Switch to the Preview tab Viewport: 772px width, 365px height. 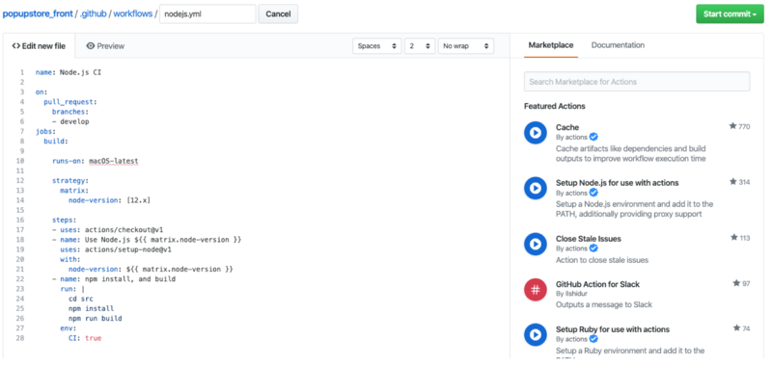[x=105, y=46]
